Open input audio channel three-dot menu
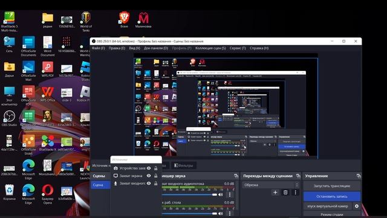 230,195
